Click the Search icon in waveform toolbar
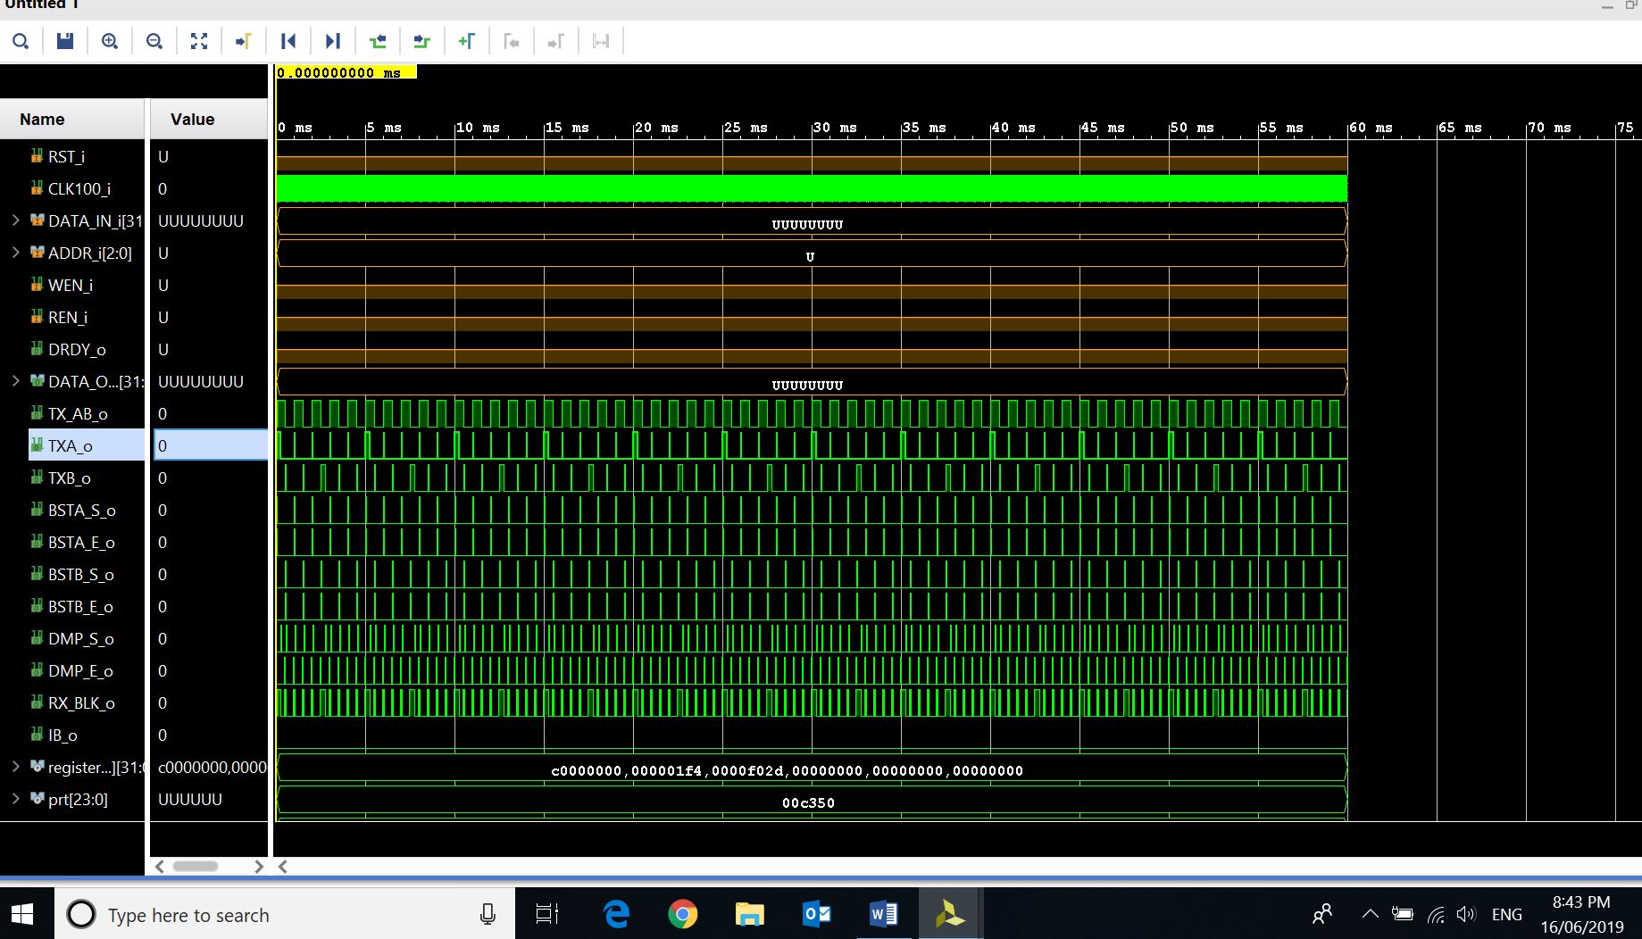 pos(21,41)
